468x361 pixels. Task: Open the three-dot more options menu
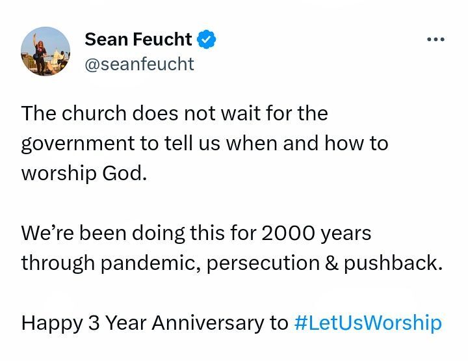(435, 40)
